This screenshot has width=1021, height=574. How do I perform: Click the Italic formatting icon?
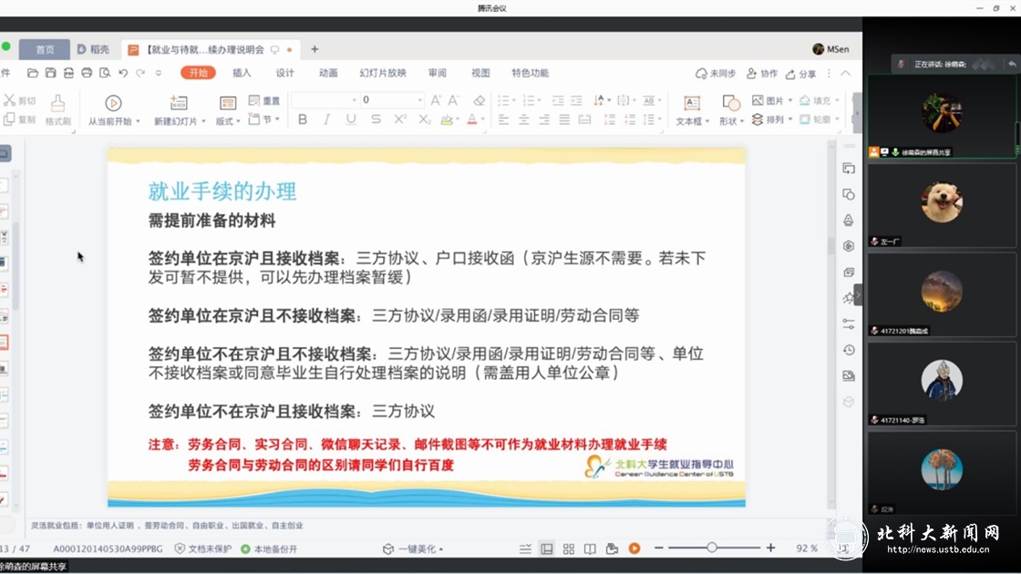pos(326,119)
